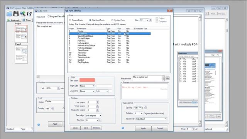Open the Opacity dropdown in Appearance
The image size is (247, 139).
140,108
